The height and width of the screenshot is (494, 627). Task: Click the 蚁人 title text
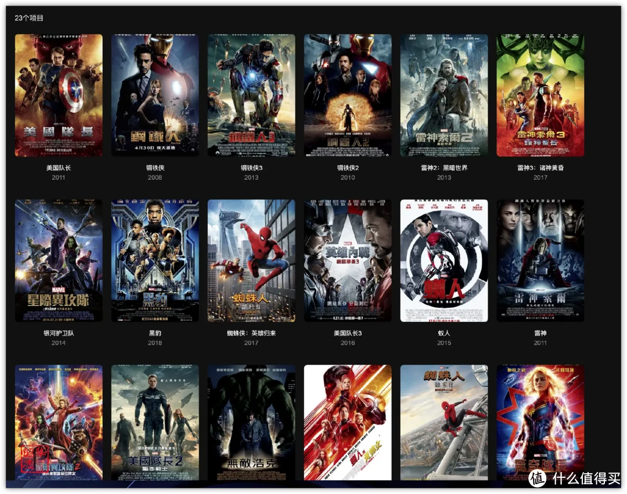pyautogui.click(x=444, y=333)
